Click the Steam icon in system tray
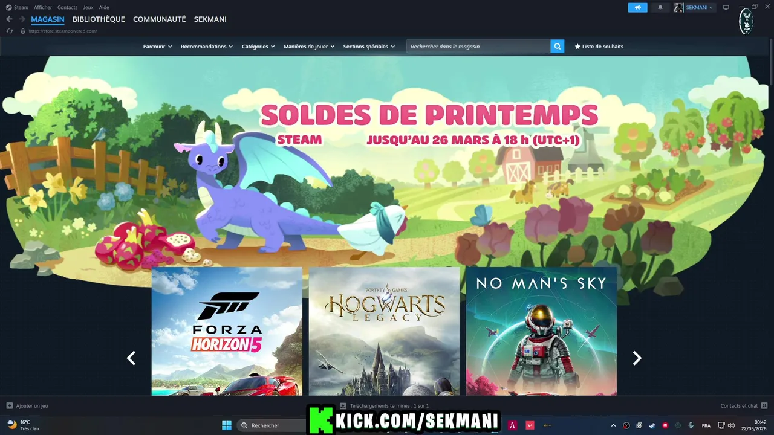Viewport: 774px width, 435px height. tap(652, 425)
